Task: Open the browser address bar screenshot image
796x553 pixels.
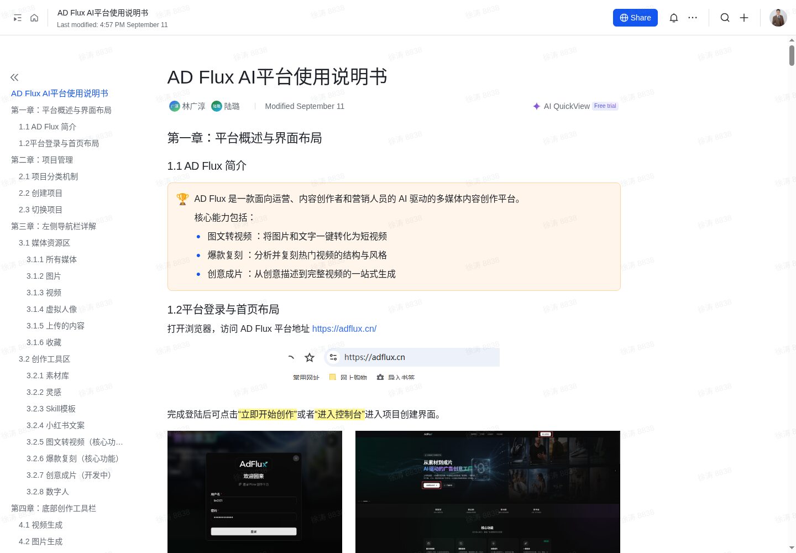Action: [x=394, y=363]
